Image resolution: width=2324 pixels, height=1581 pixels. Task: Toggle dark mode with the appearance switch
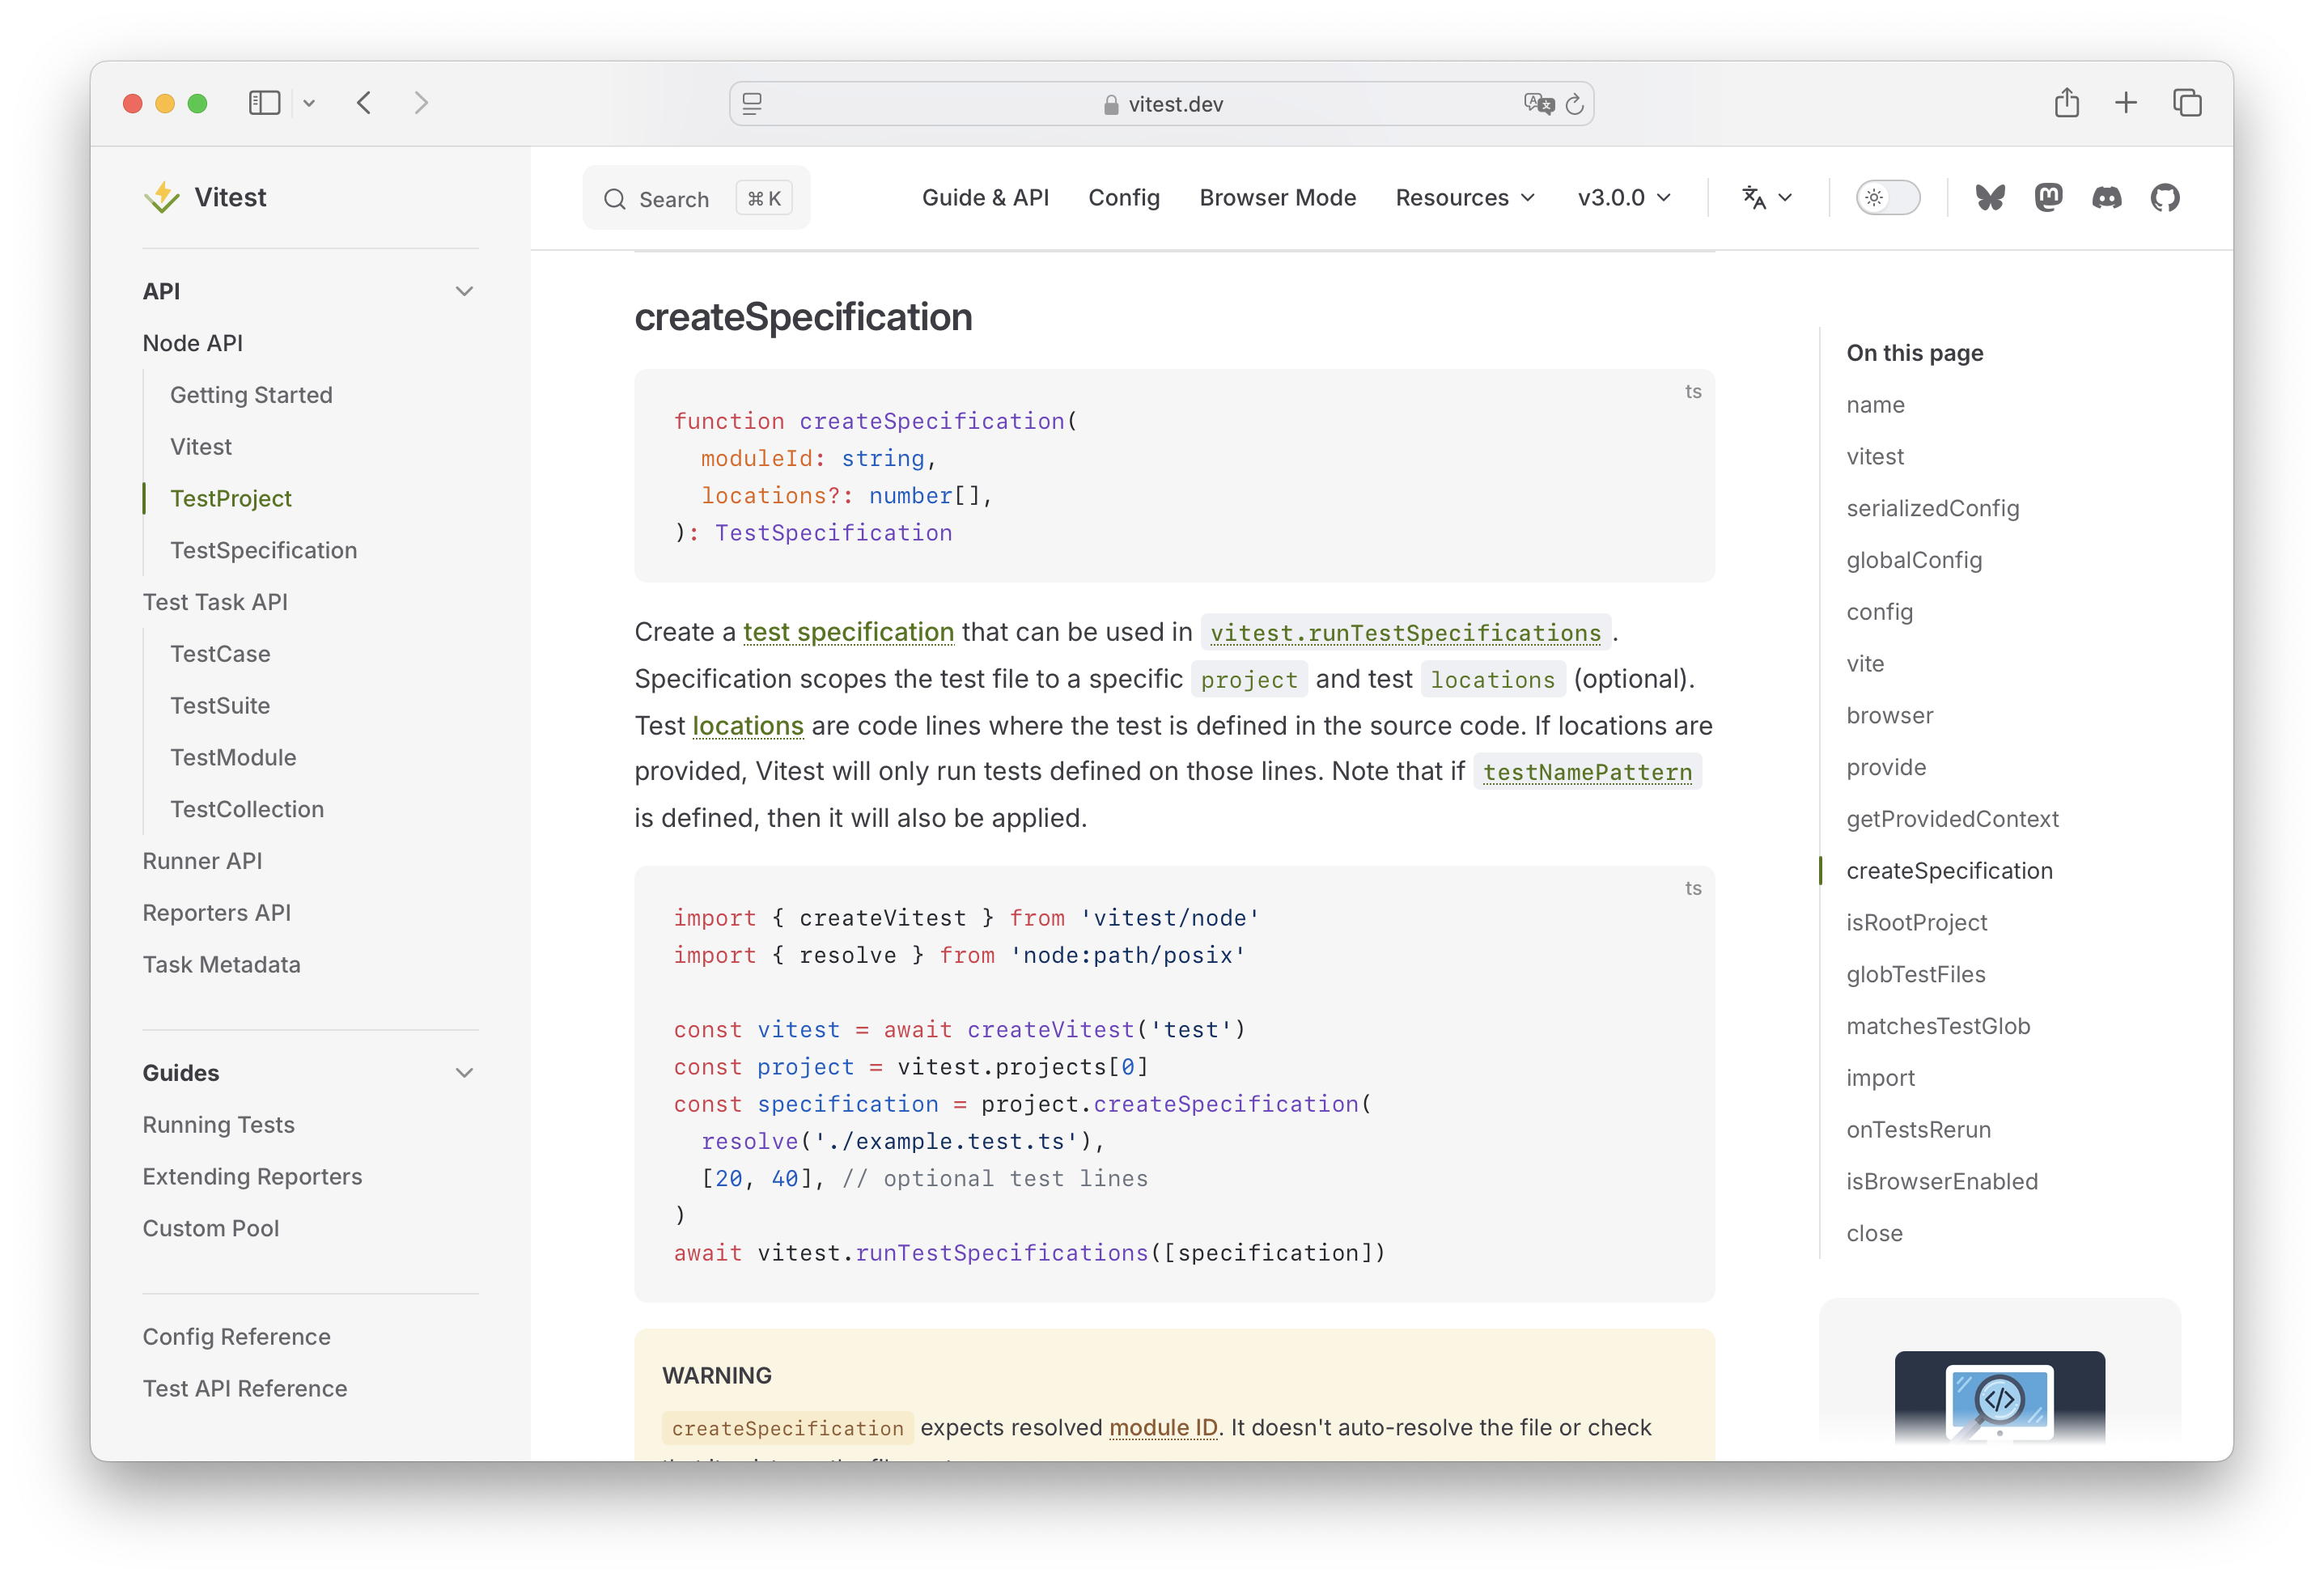tap(1887, 197)
